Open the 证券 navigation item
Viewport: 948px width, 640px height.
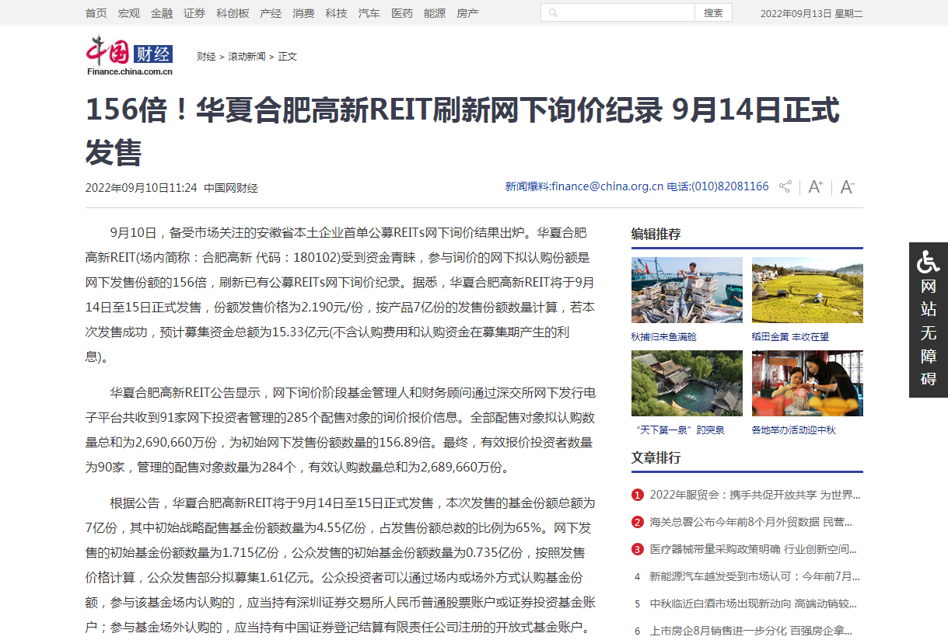coord(194,13)
